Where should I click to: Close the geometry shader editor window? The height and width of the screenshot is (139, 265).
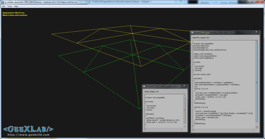(x=256, y=32)
